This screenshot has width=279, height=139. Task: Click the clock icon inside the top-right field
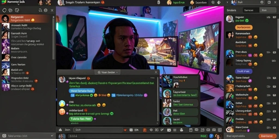pos(262,2)
